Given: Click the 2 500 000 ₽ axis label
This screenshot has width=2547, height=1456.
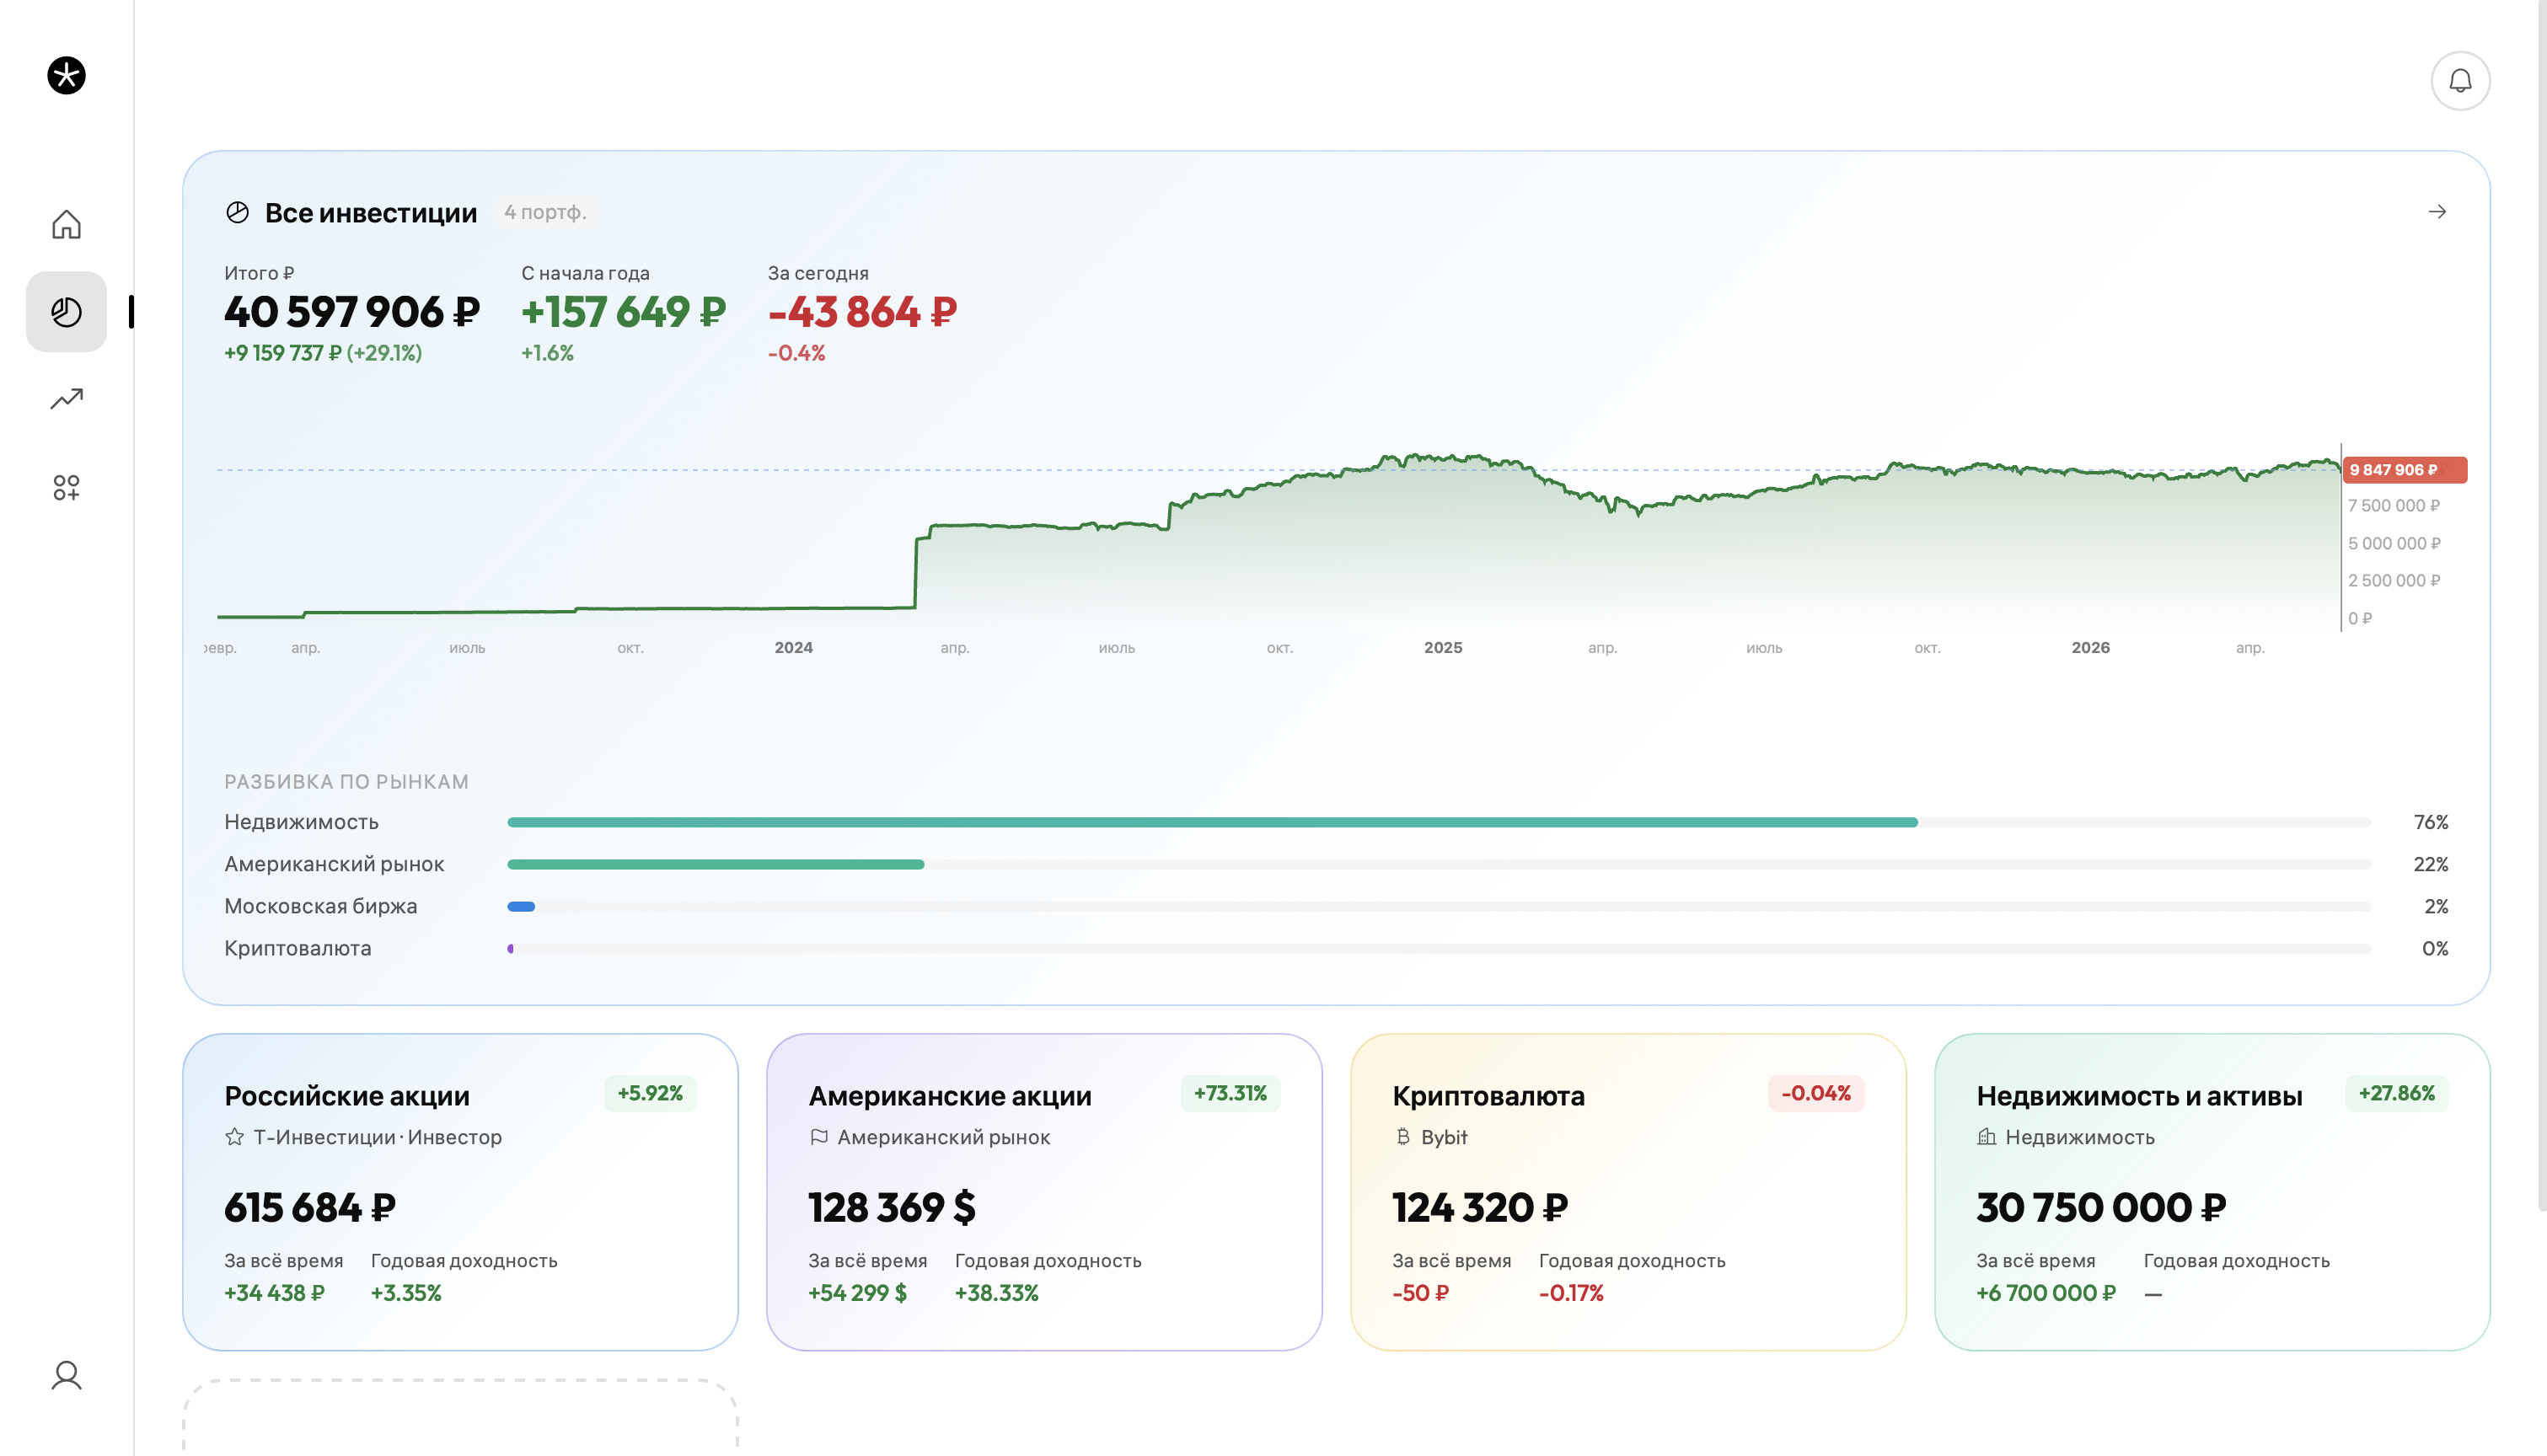Looking at the screenshot, I should [x=2394, y=581].
